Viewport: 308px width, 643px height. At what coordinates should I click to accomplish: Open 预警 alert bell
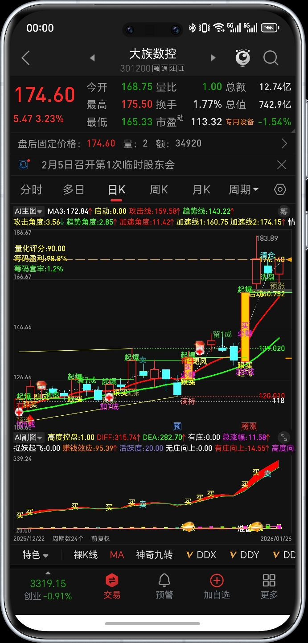coord(164,586)
